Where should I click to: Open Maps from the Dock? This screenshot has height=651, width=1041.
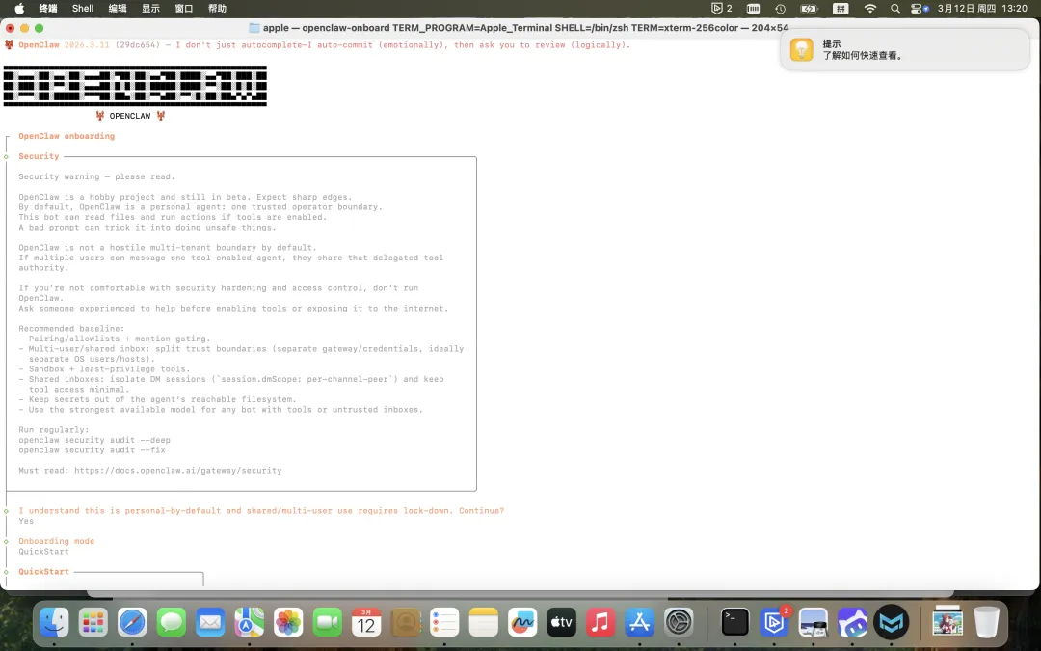249,622
